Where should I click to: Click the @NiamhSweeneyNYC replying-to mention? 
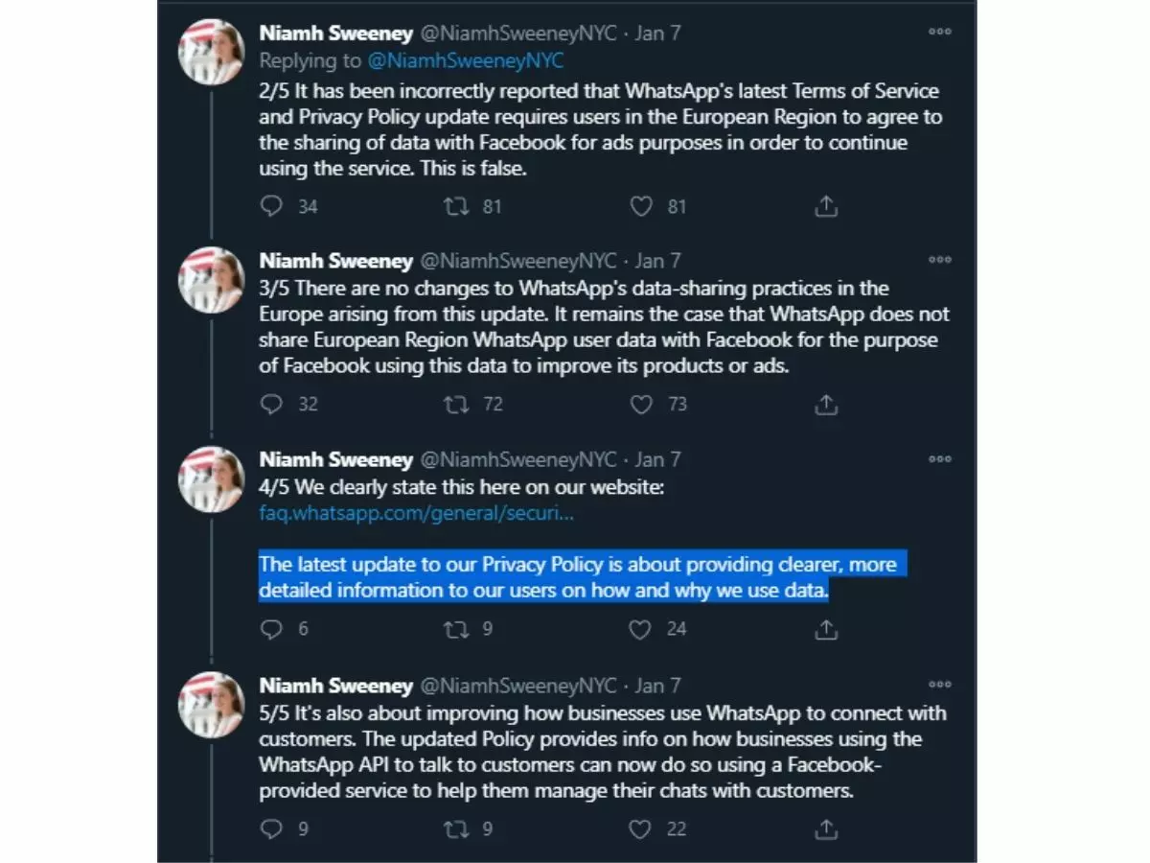tap(467, 60)
